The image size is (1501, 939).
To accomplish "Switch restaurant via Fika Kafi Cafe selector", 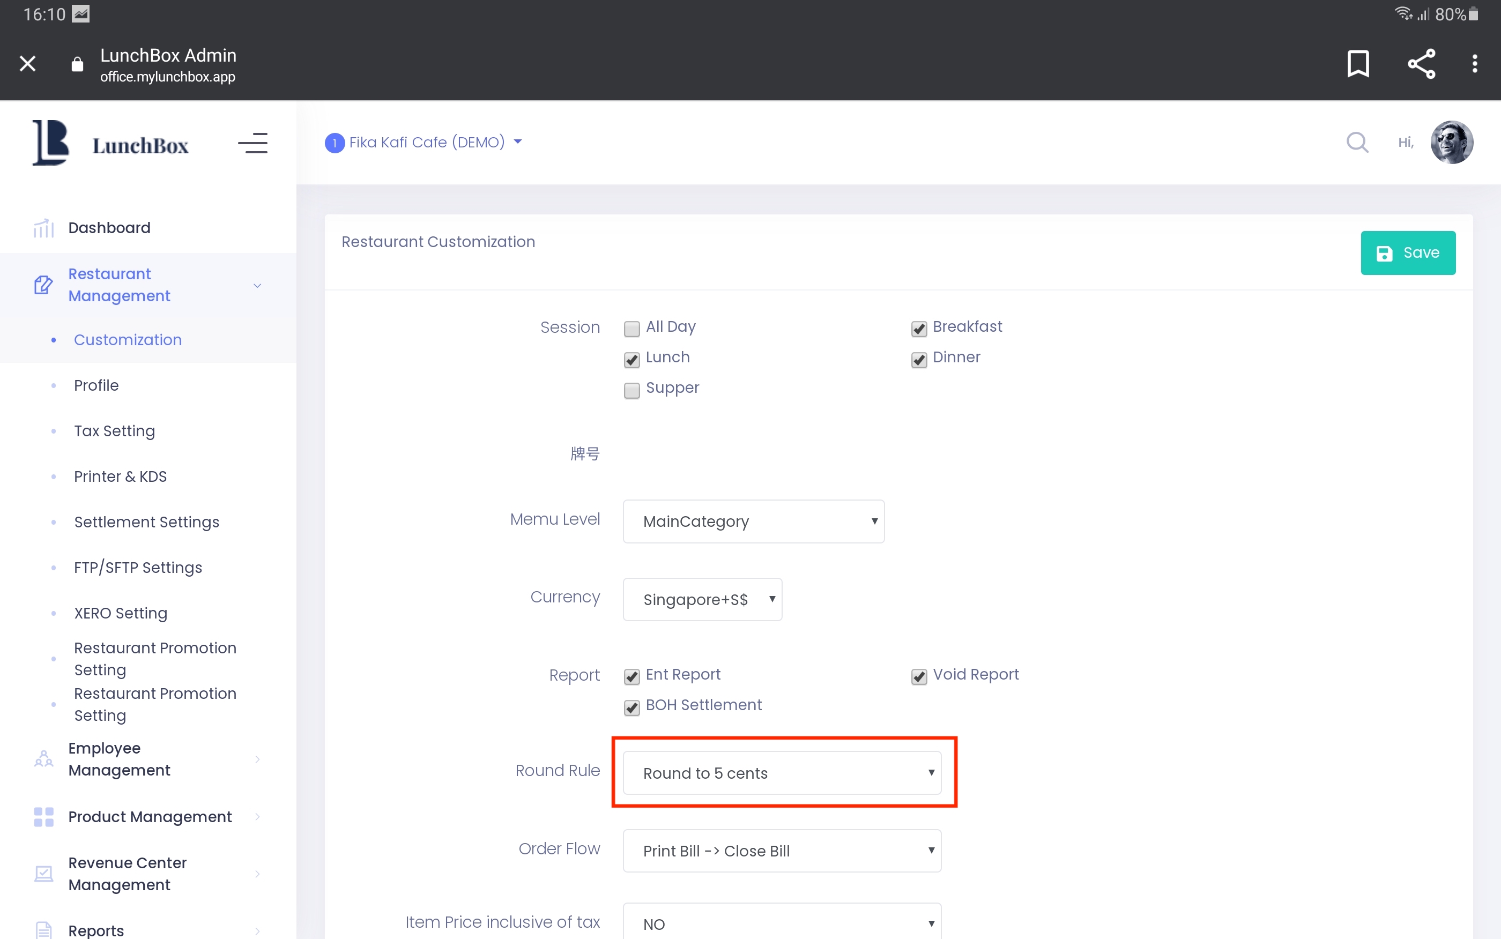I will tap(426, 142).
